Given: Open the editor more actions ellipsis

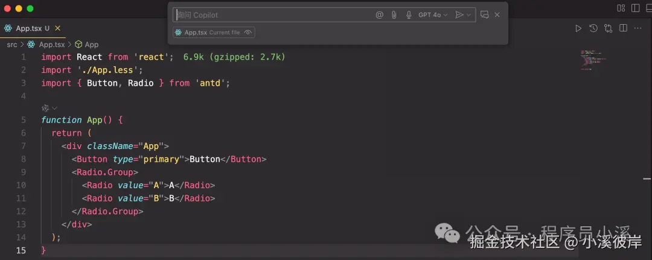Looking at the screenshot, I should click(638, 28).
